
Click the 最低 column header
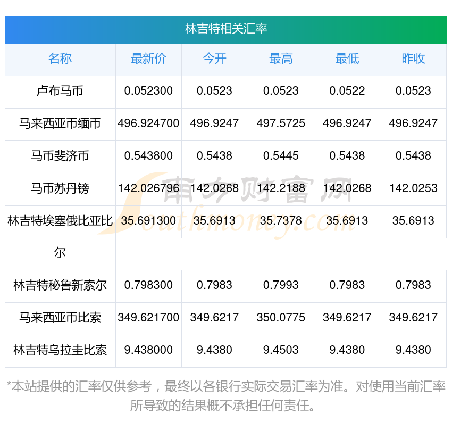tap(347, 59)
